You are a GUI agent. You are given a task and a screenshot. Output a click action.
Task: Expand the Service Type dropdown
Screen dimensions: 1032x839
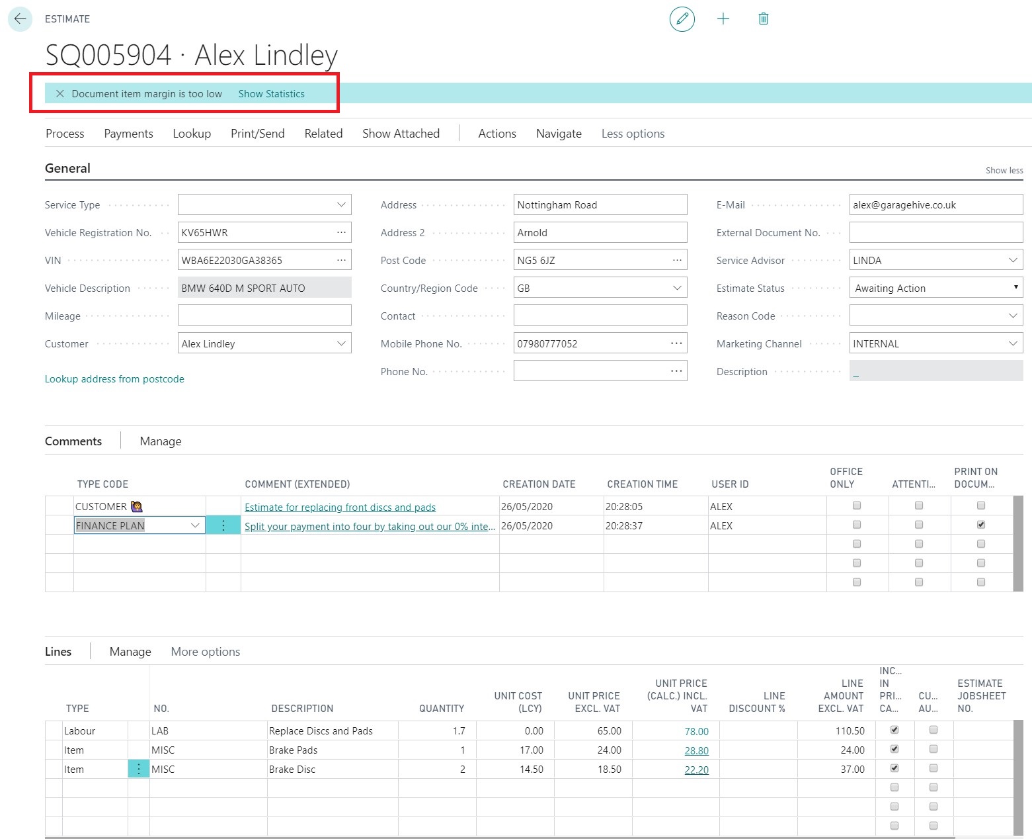pyautogui.click(x=341, y=205)
